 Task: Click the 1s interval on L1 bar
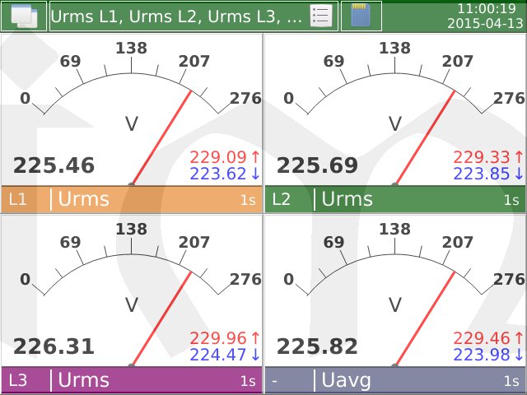[x=248, y=200]
